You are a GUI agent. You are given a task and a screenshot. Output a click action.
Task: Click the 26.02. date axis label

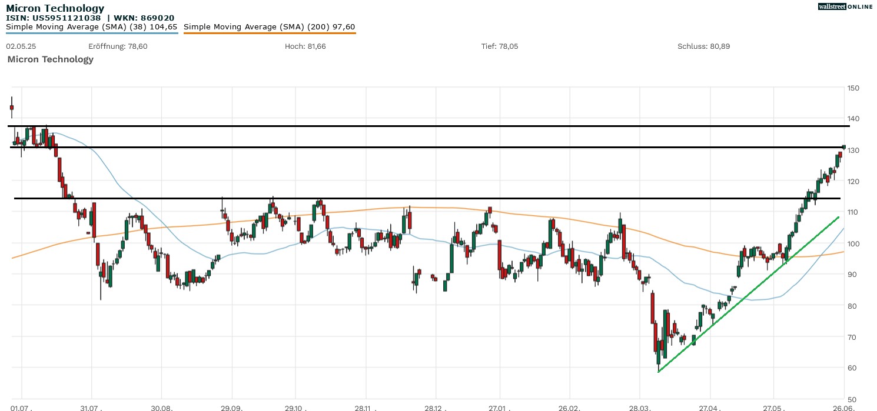pyautogui.click(x=569, y=407)
